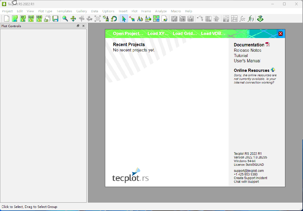Close the Plot Controls panel
Screen dimensions: 303x211
(x=84, y=26)
